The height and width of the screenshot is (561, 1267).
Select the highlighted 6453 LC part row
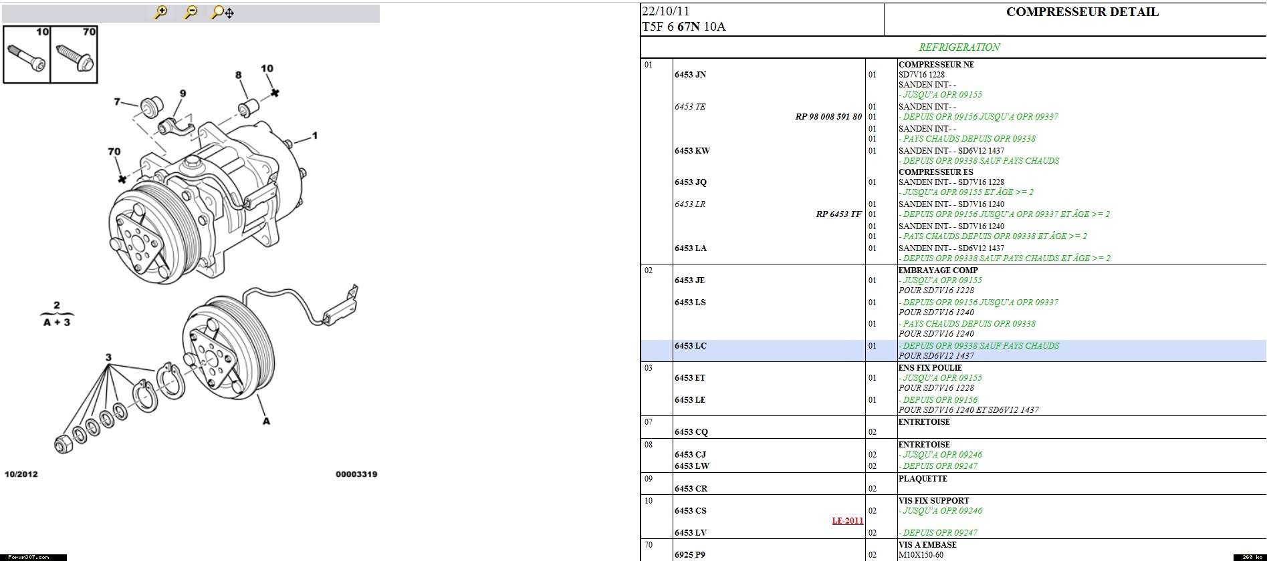pyautogui.click(x=690, y=346)
